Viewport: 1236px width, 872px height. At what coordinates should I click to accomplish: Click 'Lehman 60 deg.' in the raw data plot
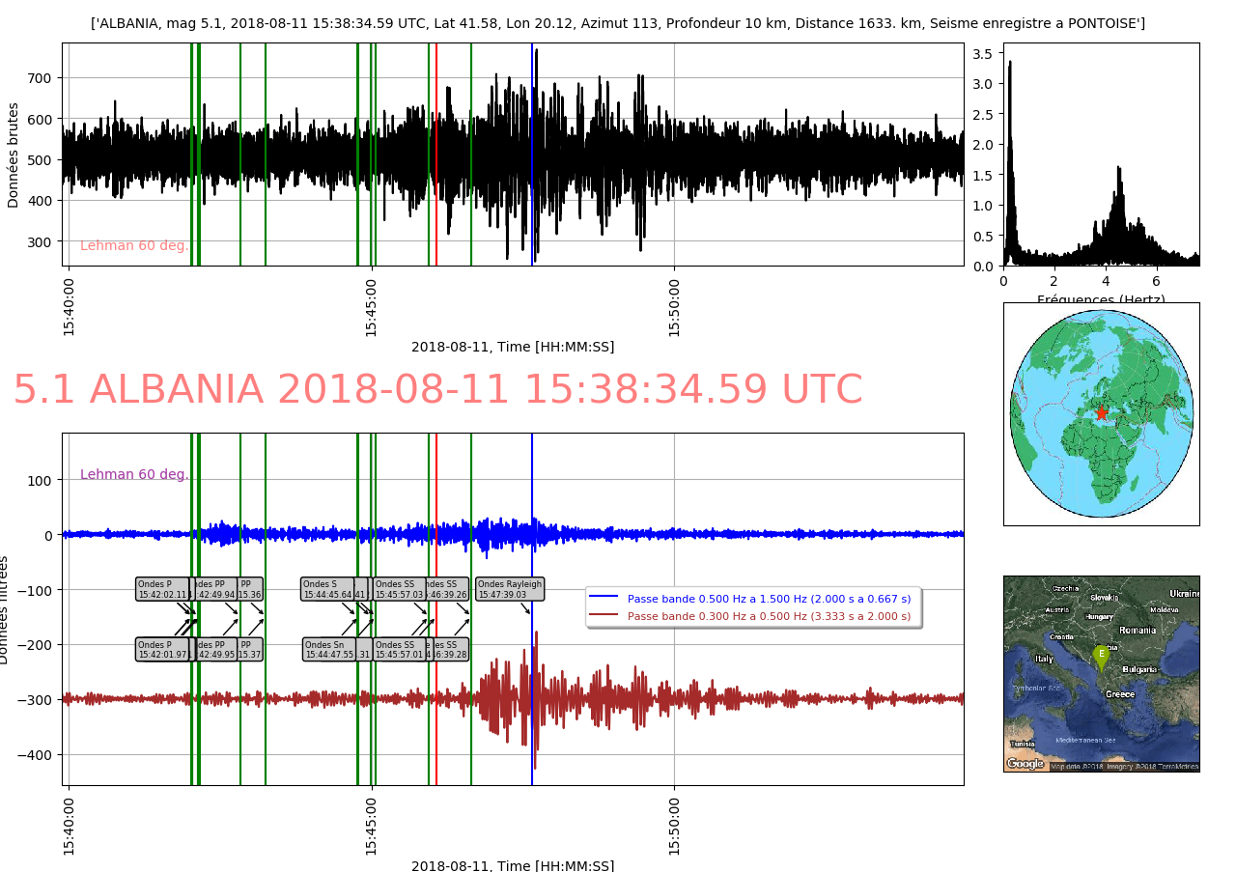pos(134,246)
